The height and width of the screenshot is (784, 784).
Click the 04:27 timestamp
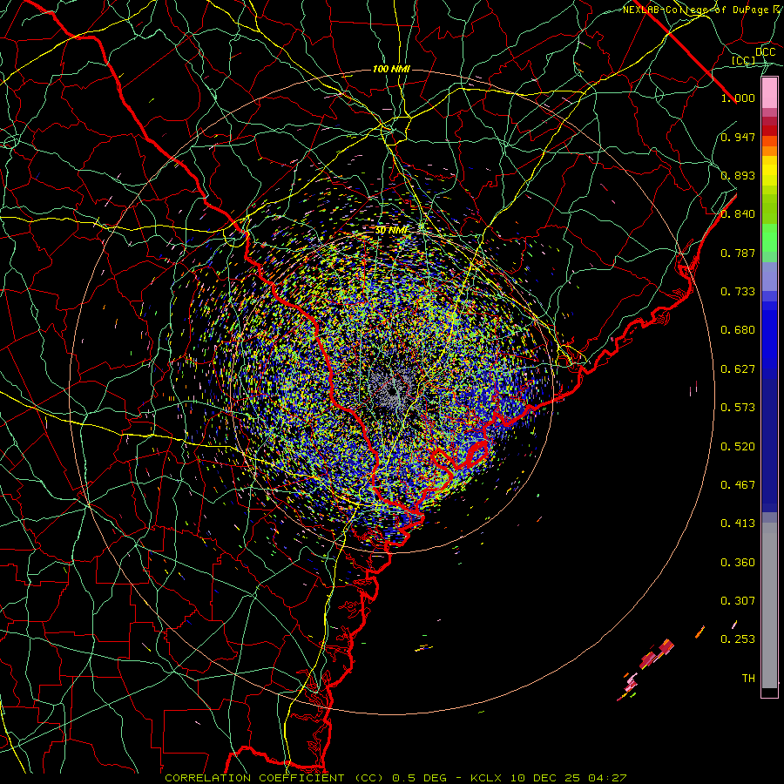[x=606, y=778]
